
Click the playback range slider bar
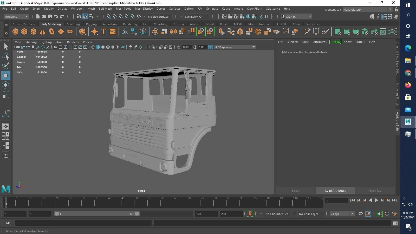click(97, 214)
